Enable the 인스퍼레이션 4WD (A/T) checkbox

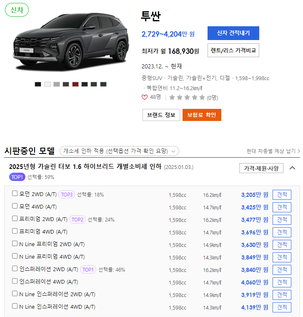15,281
